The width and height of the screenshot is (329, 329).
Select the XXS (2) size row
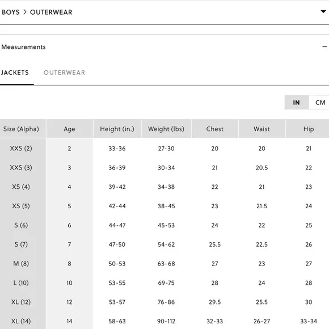tap(164, 149)
